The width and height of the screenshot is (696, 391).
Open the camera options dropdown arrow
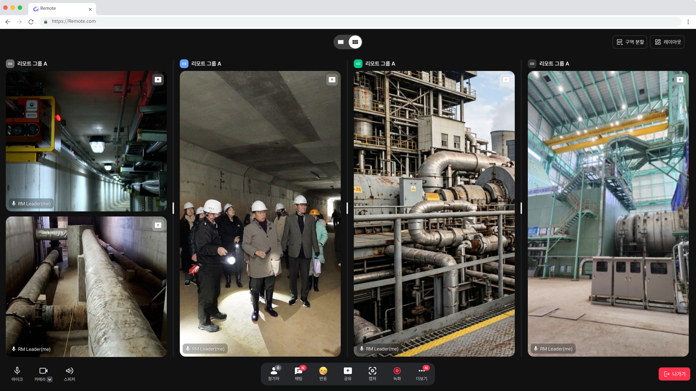pos(50,379)
